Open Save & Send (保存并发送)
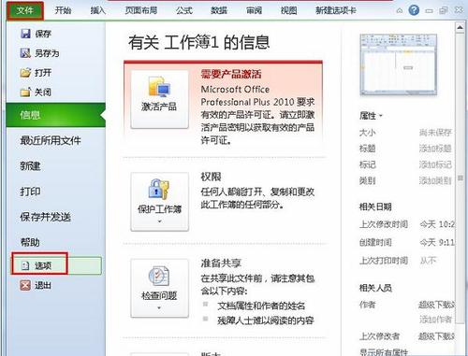The height and width of the screenshot is (356, 468). pos(46,217)
